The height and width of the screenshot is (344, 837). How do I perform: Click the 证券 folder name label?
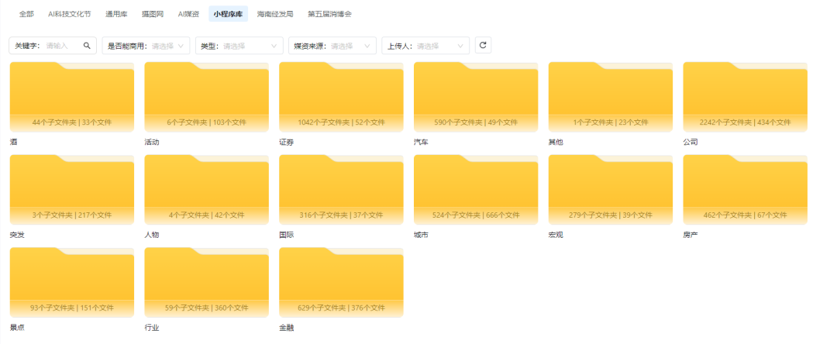pos(286,143)
